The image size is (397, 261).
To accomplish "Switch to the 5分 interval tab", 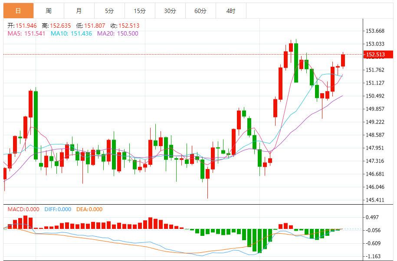I will [x=109, y=11].
